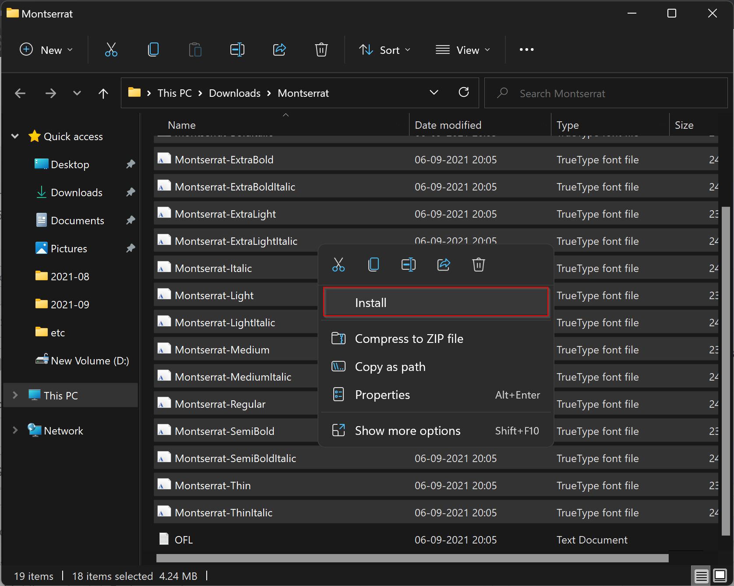
Task: Switch to details view in status bar
Action: (702, 575)
